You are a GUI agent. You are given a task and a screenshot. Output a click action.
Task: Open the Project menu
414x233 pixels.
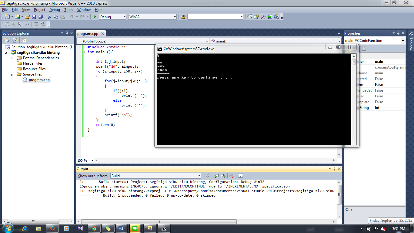pyautogui.click(x=39, y=10)
